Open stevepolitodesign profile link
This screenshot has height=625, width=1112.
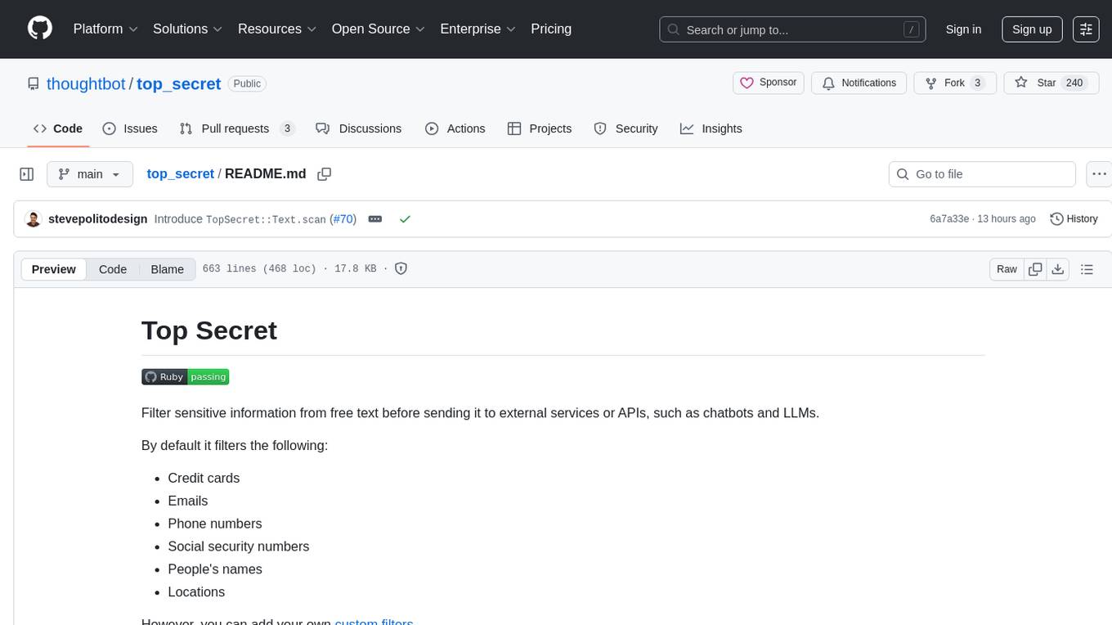click(x=98, y=219)
